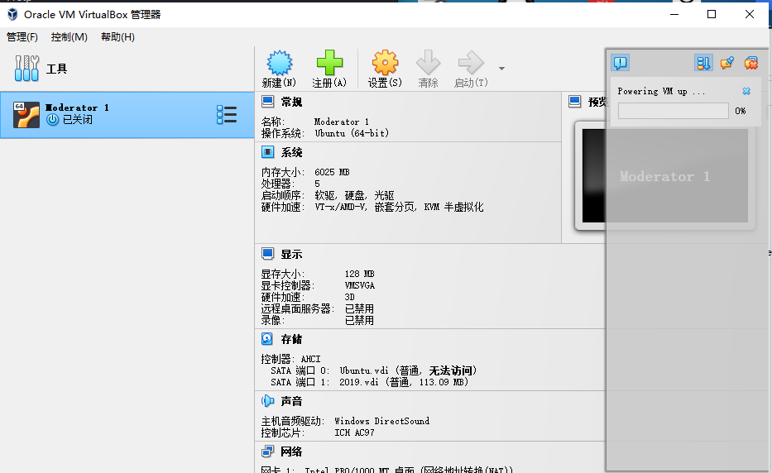Open the 帮助(H) menu
This screenshot has width=772, height=473.
point(117,37)
